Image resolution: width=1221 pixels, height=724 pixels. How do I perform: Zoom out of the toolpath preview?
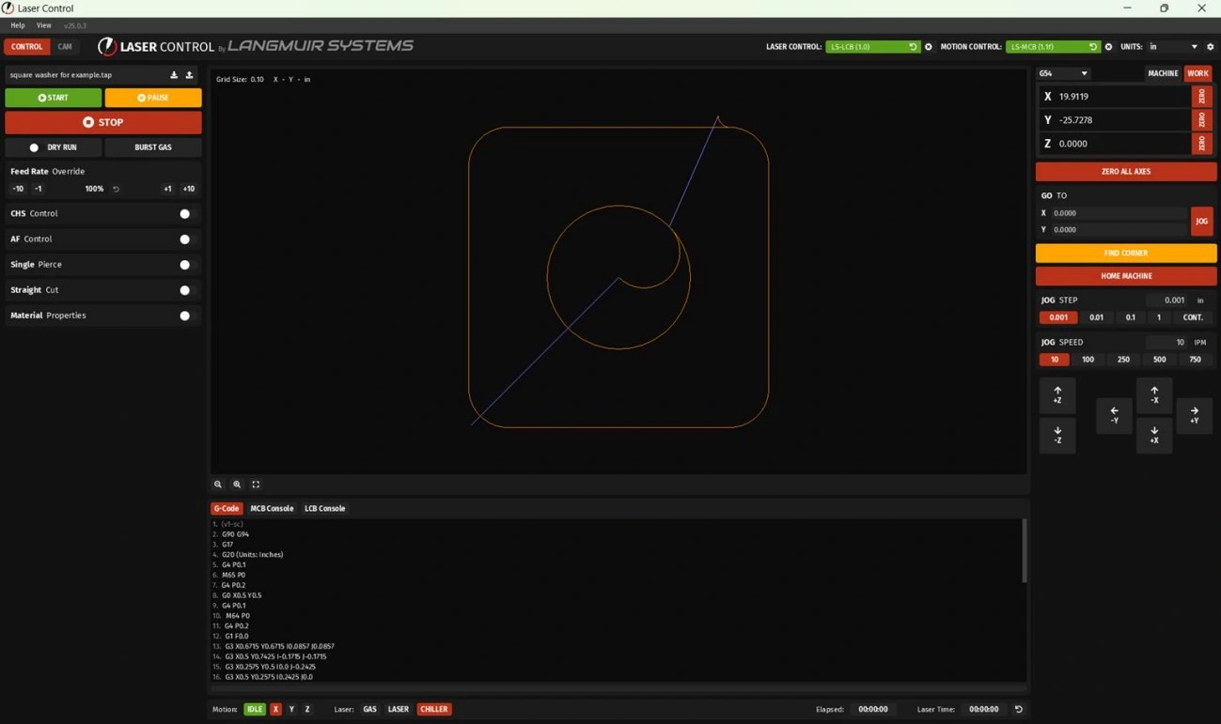point(218,485)
